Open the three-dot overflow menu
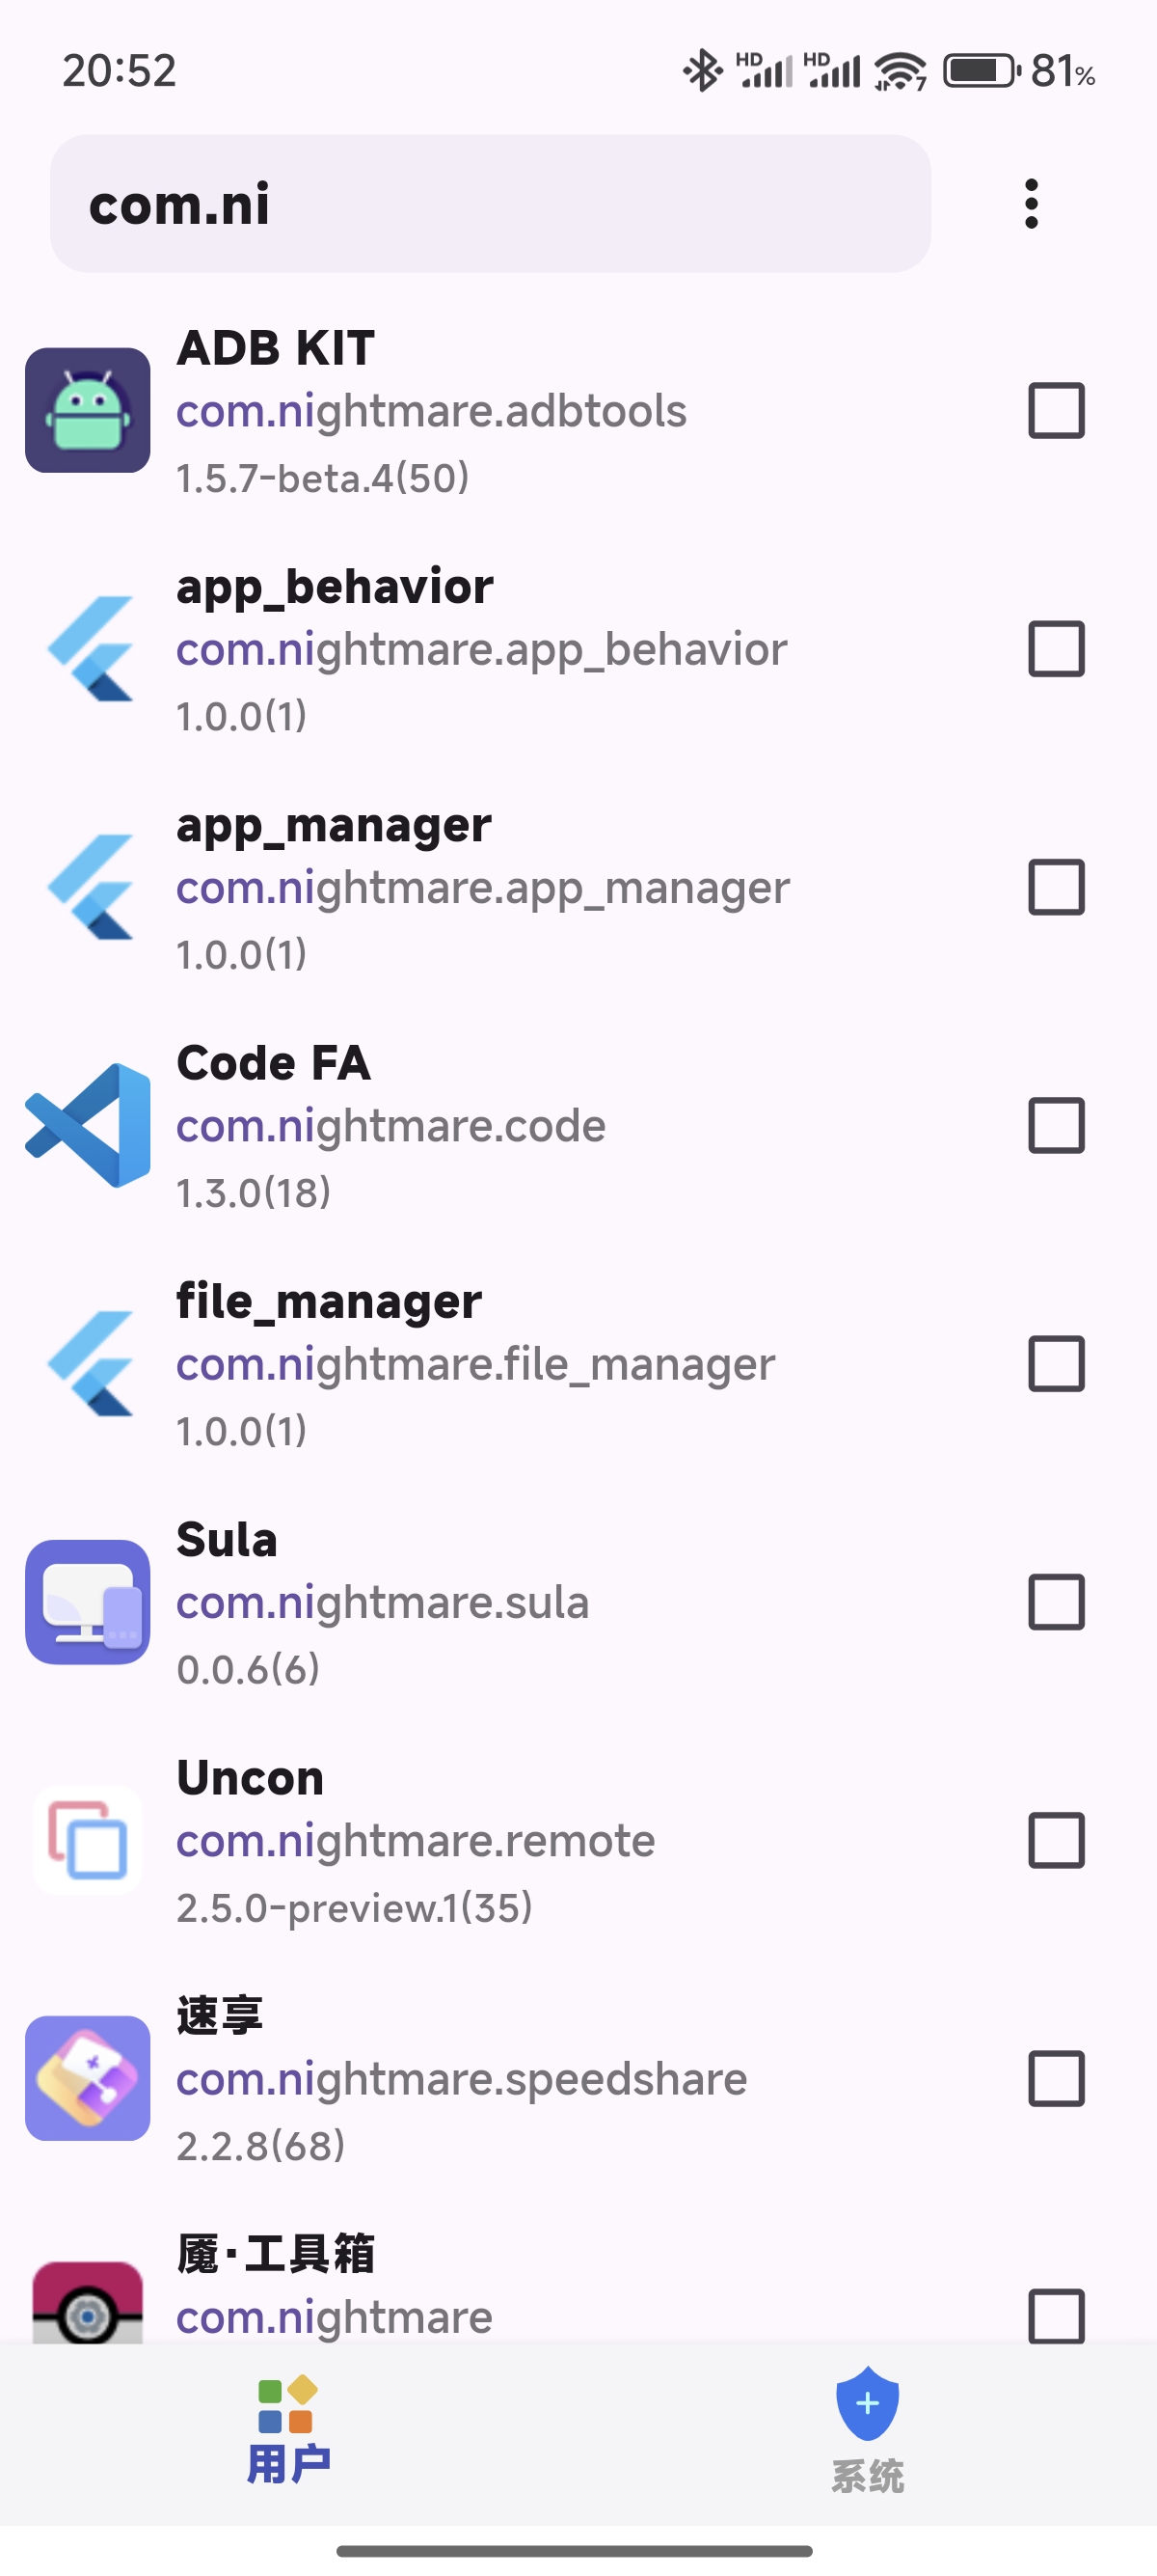The height and width of the screenshot is (2576, 1157). pyautogui.click(x=1031, y=204)
